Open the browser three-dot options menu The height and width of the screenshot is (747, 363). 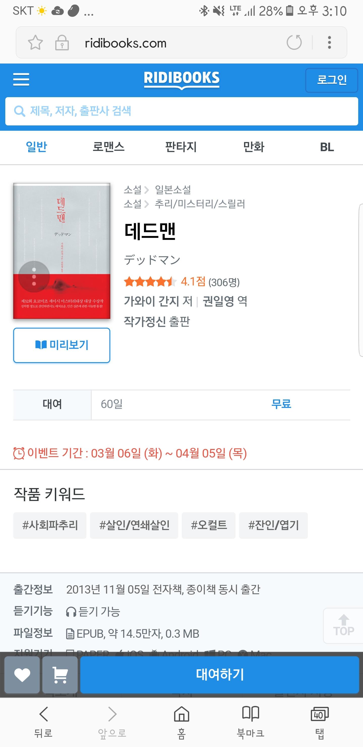[x=329, y=42]
